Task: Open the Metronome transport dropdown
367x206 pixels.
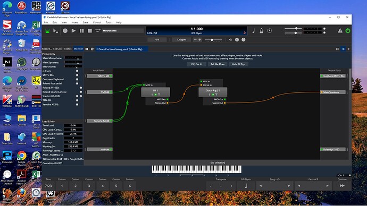Action: pyautogui.click(x=123, y=31)
